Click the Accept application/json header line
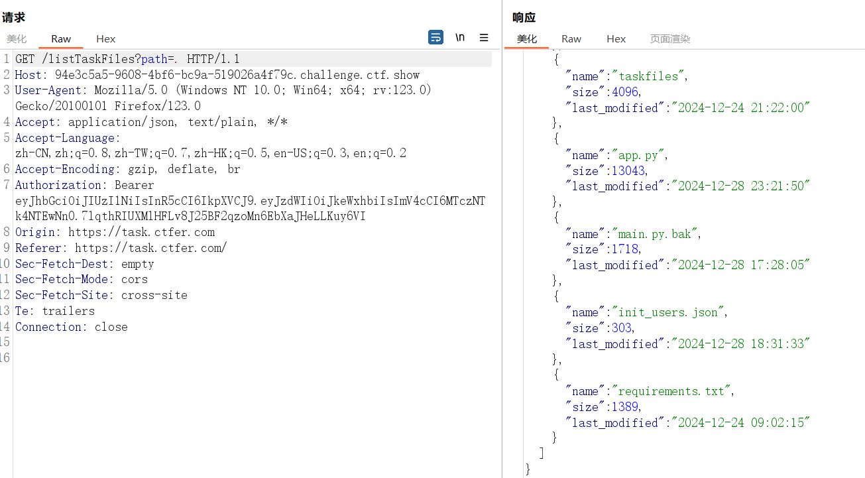865x478 pixels. coord(151,122)
